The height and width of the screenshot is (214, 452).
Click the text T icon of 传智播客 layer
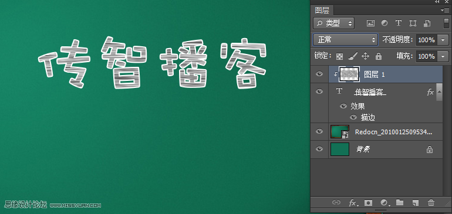point(339,91)
